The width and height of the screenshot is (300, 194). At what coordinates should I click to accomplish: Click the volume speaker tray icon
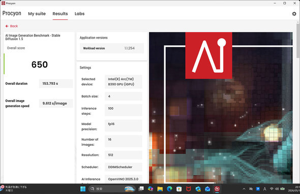pyautogui.click(x=277, y=189)
